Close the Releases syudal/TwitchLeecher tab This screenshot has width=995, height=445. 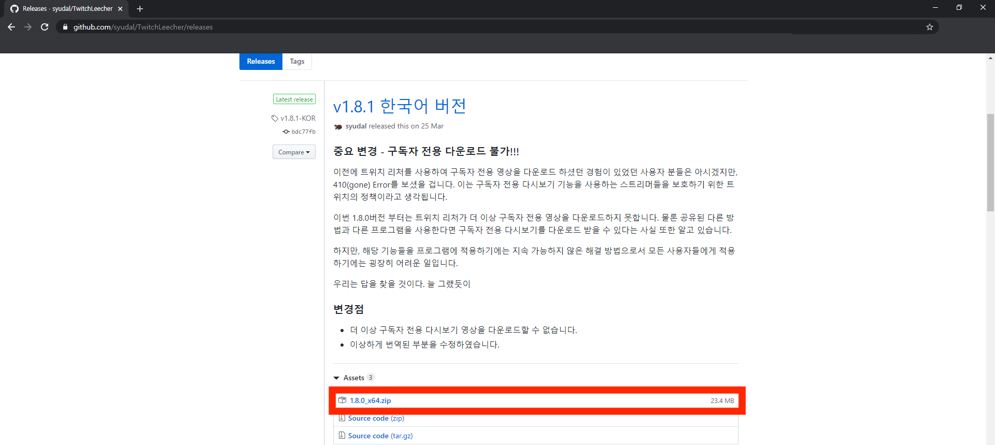click(x=120, y=9)
